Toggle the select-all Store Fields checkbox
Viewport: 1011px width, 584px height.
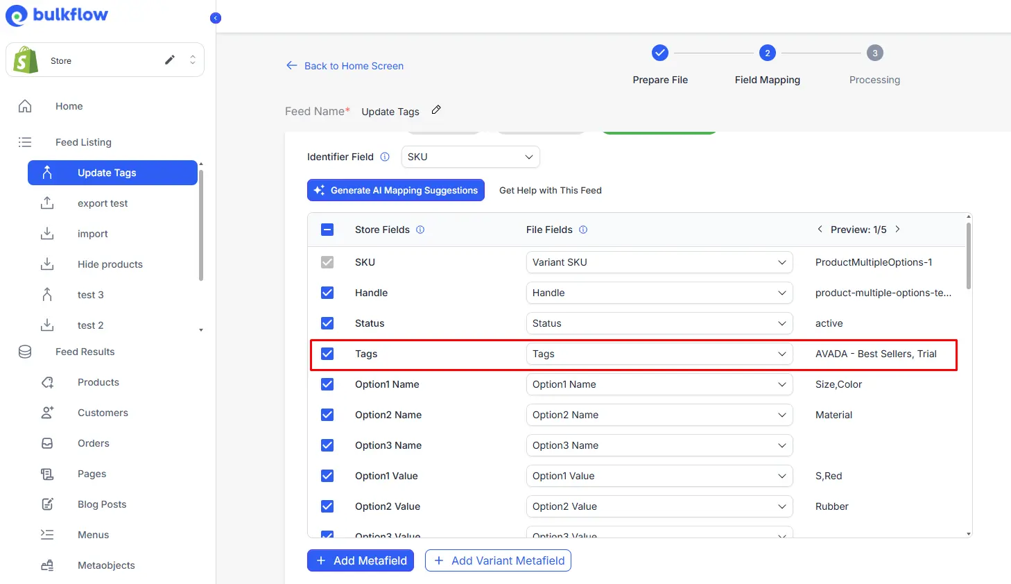(x=327, y=229)
